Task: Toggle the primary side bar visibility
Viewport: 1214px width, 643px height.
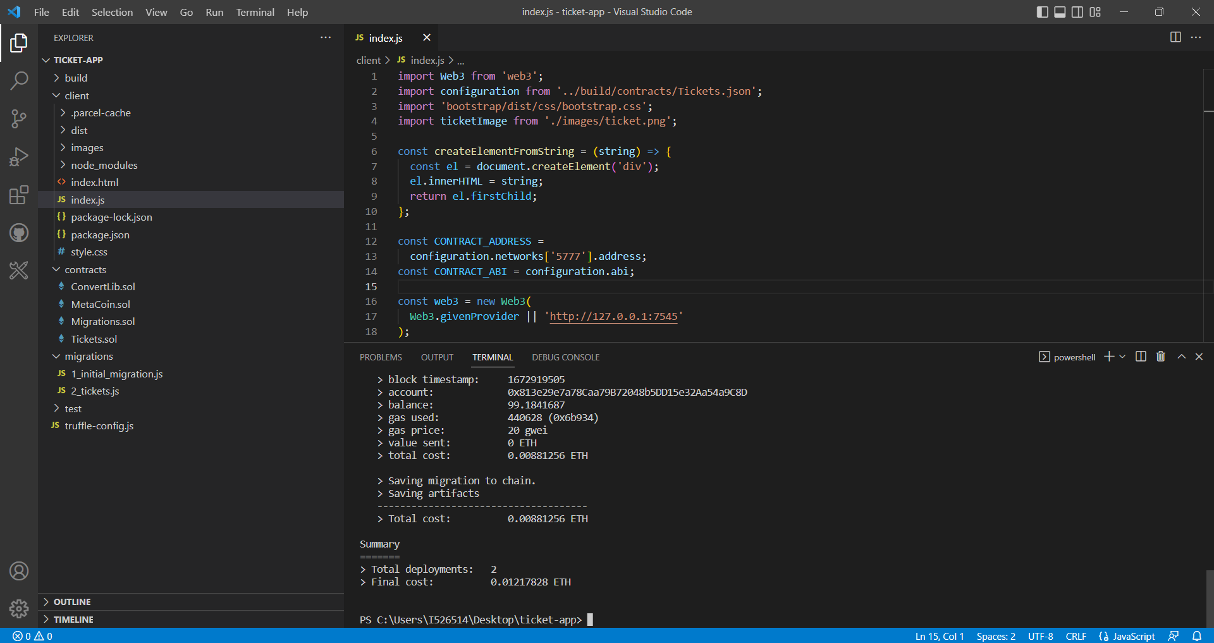Action: (1043, 12)
